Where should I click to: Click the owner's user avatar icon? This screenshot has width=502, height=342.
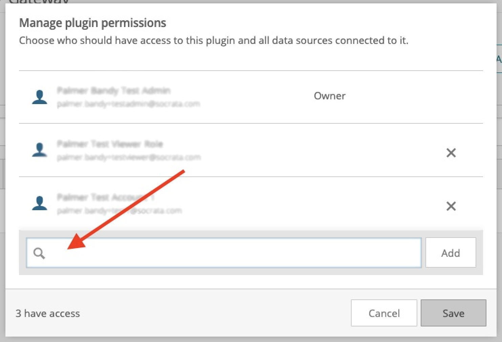pyautogui.click(x=40, y=97)
